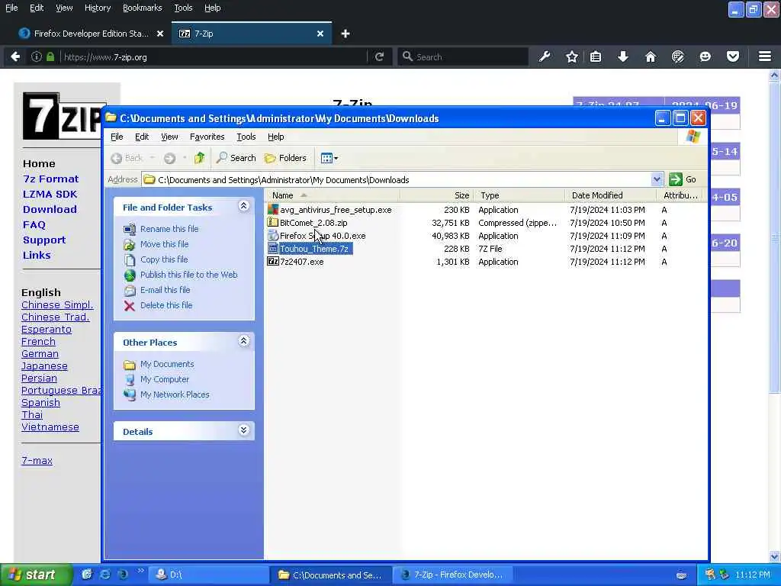Viewport: 781px width, 586px height.
Task: Open Firefox hamburger menu
Action: pyautogui.click(x=765, y=56)
